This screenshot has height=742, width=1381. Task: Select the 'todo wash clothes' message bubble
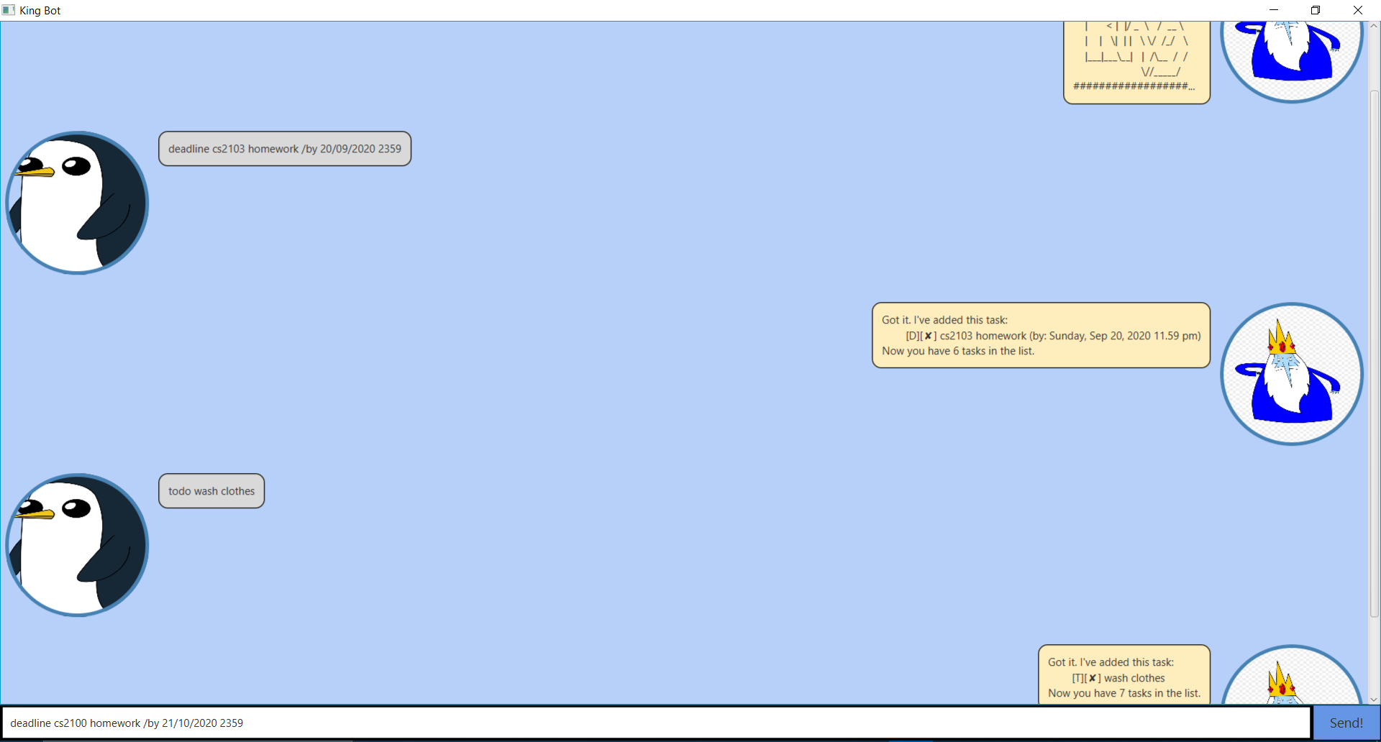tap(211, 491)
